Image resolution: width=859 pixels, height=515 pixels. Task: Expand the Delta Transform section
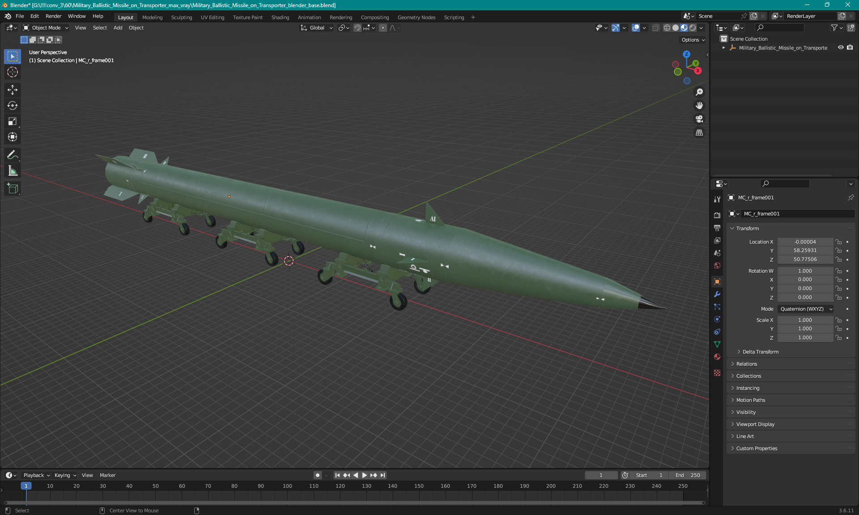(760, 352)
